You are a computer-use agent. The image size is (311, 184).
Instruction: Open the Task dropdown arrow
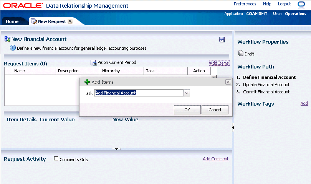pos(187,93)
